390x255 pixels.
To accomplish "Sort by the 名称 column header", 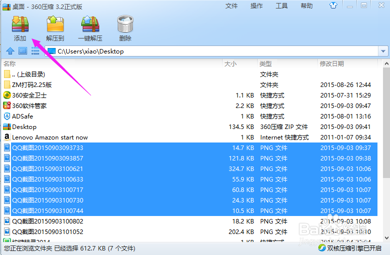I will tap(10, 64).
